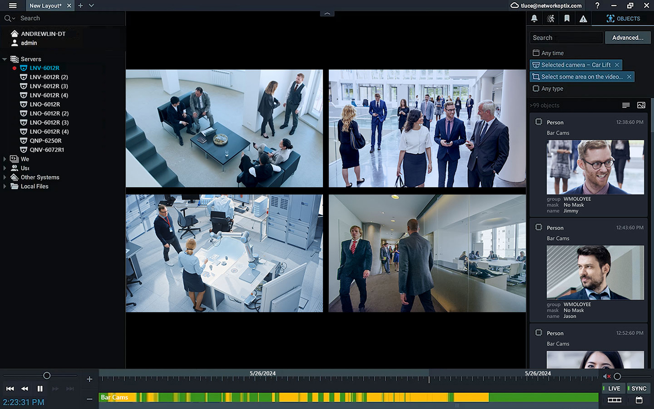Open the Events warning triangle tab
Image resolution: width=654 pixels, height=409 pixels.
(x=583, y=19)
